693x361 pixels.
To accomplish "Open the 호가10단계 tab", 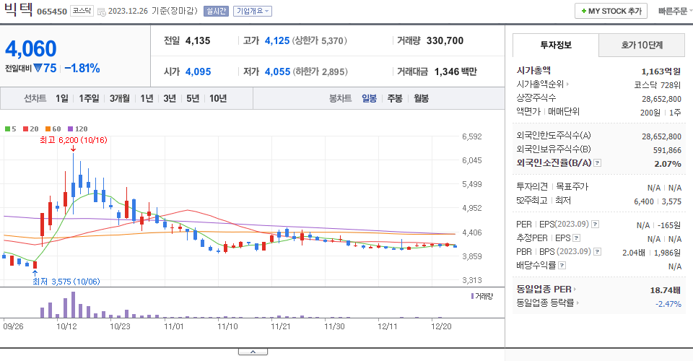I will coord(642,45).
